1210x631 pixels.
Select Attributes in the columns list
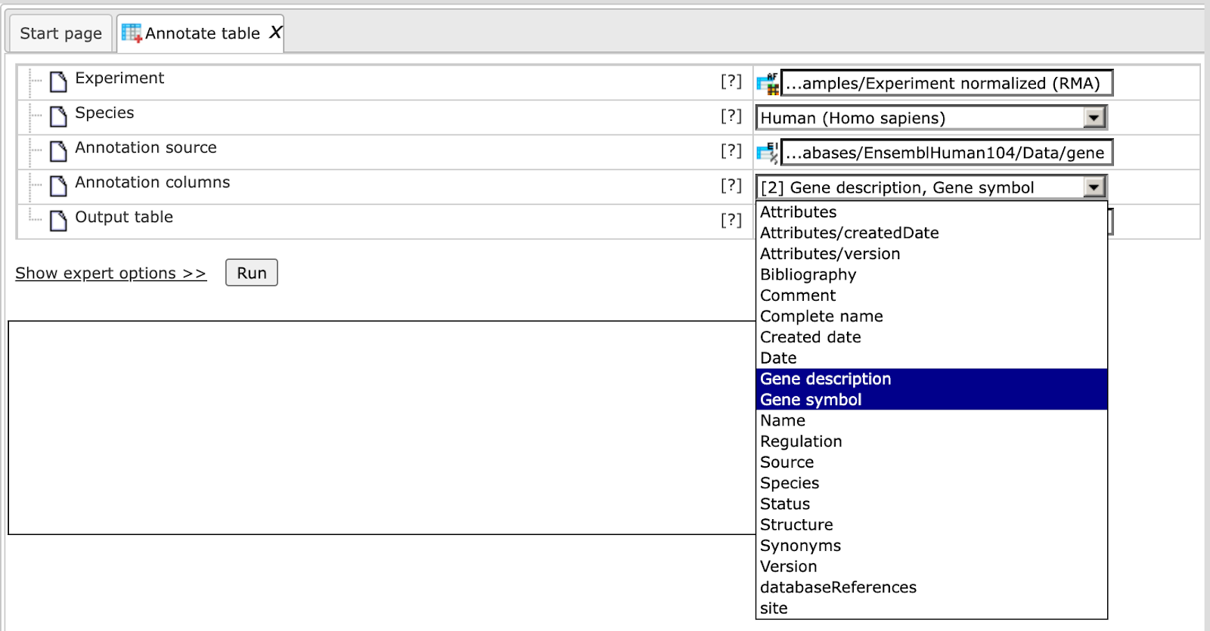click(x=932, y=212)
